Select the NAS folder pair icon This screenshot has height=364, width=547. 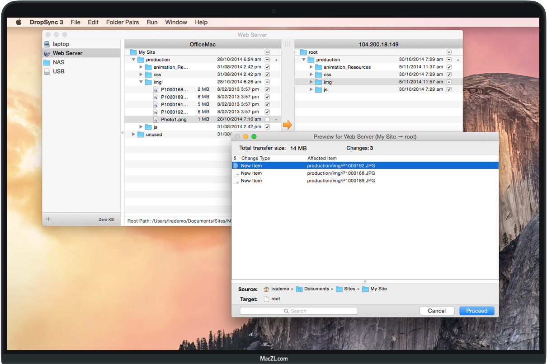(47, 62)
